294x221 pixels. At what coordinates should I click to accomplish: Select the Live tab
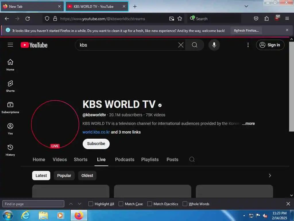point(101,159)
